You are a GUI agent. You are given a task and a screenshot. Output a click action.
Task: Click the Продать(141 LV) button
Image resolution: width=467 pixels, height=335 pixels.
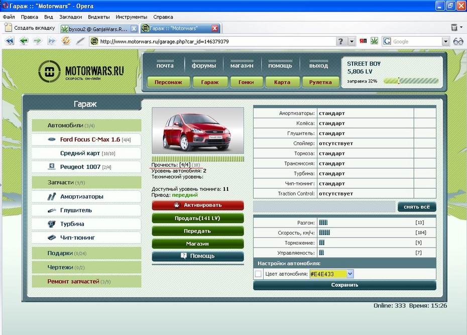click(x=198, y=218)
